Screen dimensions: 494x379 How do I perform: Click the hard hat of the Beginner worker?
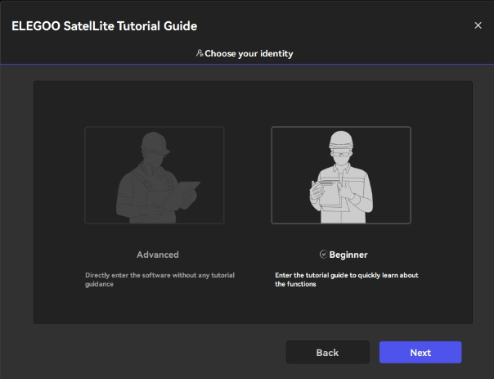(340, 138)
